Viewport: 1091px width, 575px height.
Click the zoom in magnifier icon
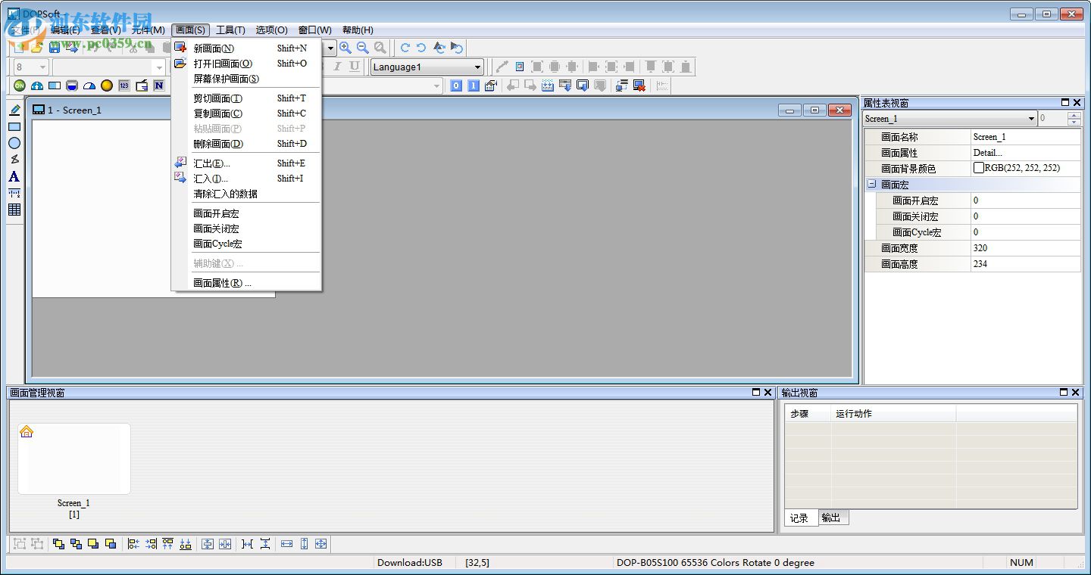345,48
